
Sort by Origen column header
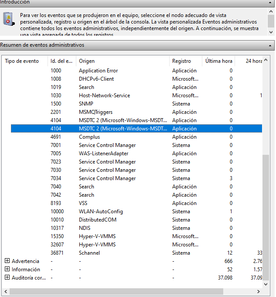tap(123, 61)
